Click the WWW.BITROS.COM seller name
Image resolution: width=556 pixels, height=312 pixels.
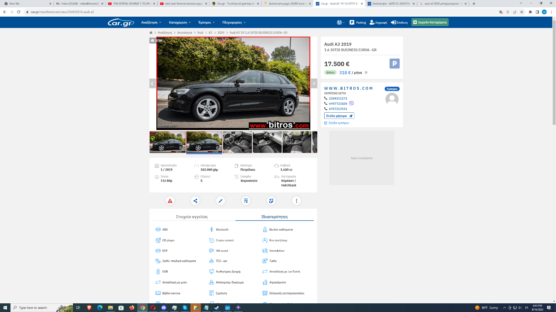point(349,88)
